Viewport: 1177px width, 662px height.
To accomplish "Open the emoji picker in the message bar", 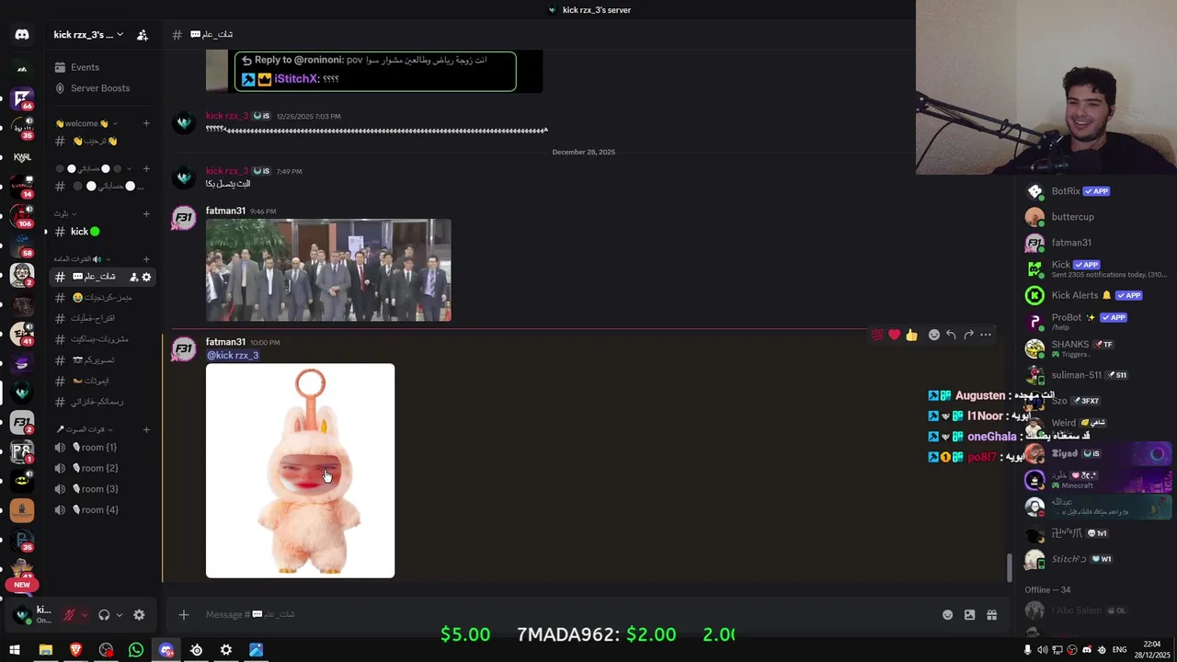I will pyautogui.click(x=947, y=615).
